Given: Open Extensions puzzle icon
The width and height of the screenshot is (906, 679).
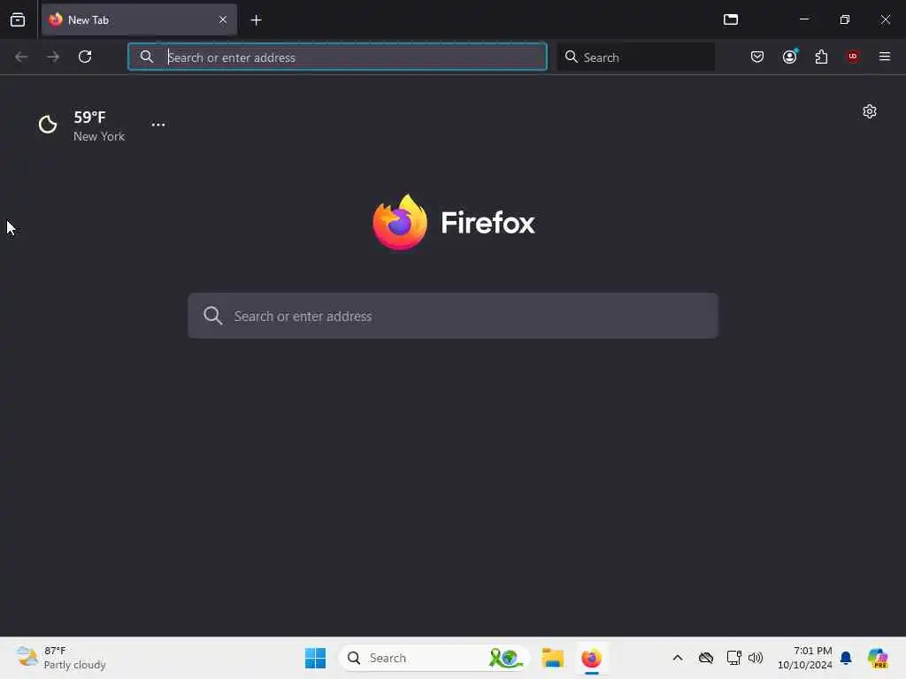Looking at the screenshot, I should 821,57.
